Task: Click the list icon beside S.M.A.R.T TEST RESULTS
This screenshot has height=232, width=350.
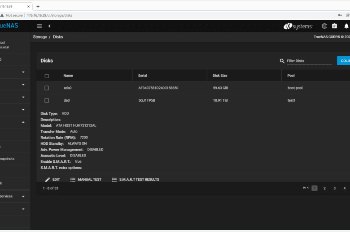Action: point(114,179)
